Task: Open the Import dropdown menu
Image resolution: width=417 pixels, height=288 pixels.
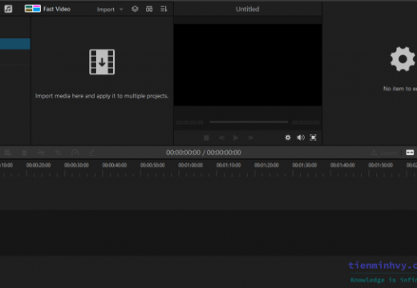Action: tap(110, 10)
